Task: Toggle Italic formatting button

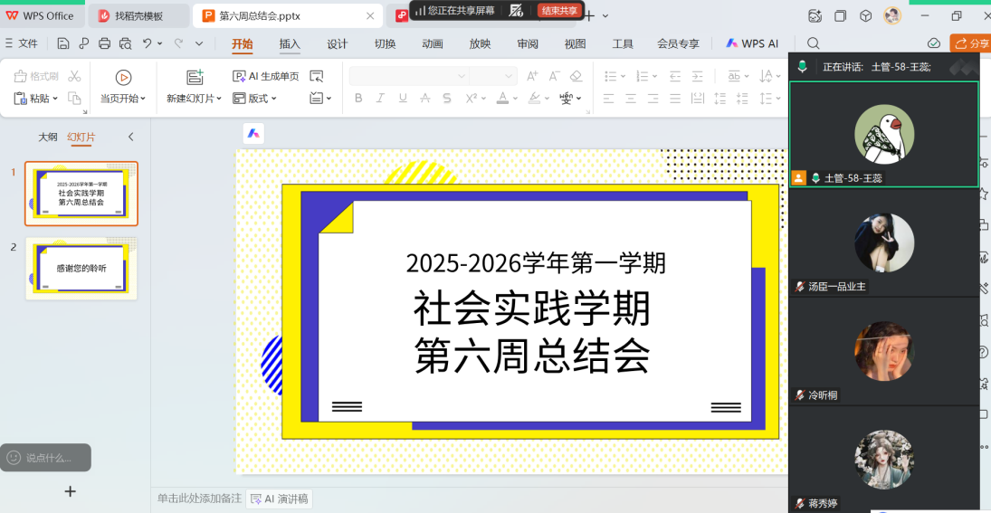Action: click(x=380, y=99)
